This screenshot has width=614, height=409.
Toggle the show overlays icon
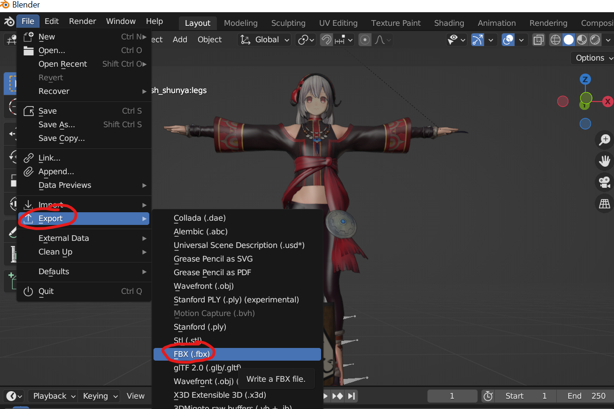pyautogui.click(x=508, y=40)
